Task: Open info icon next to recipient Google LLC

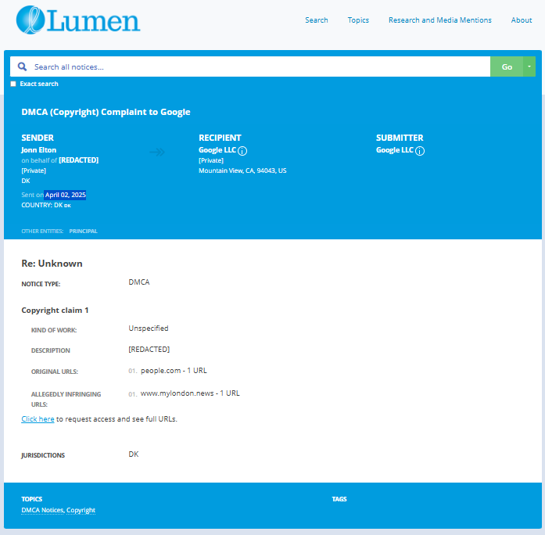Action: pyautogui.click(x=242, y=151)
